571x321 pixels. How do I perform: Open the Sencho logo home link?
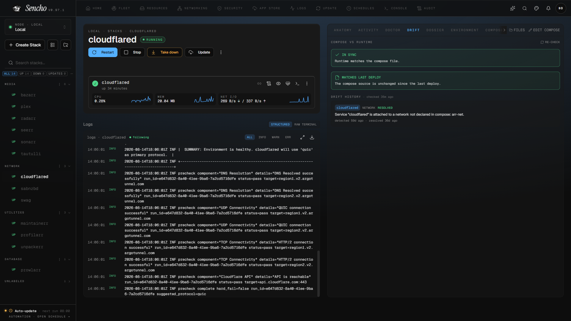[x=38, y=8]
